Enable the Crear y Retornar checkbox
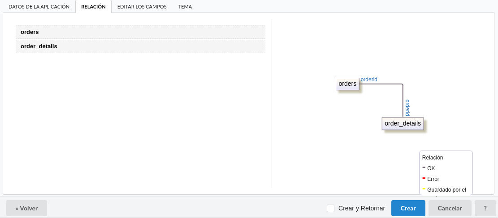The width and height of the screenshot is (498, 218). pyautogui.click(x=331, y=208)
